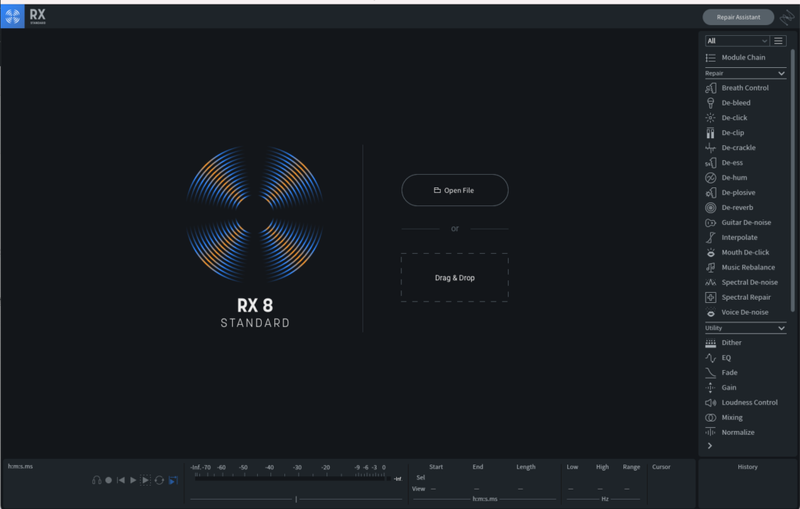Screen dimensions: 800x509
Task: Collapse the Utility section
Action: coord(781,329)
